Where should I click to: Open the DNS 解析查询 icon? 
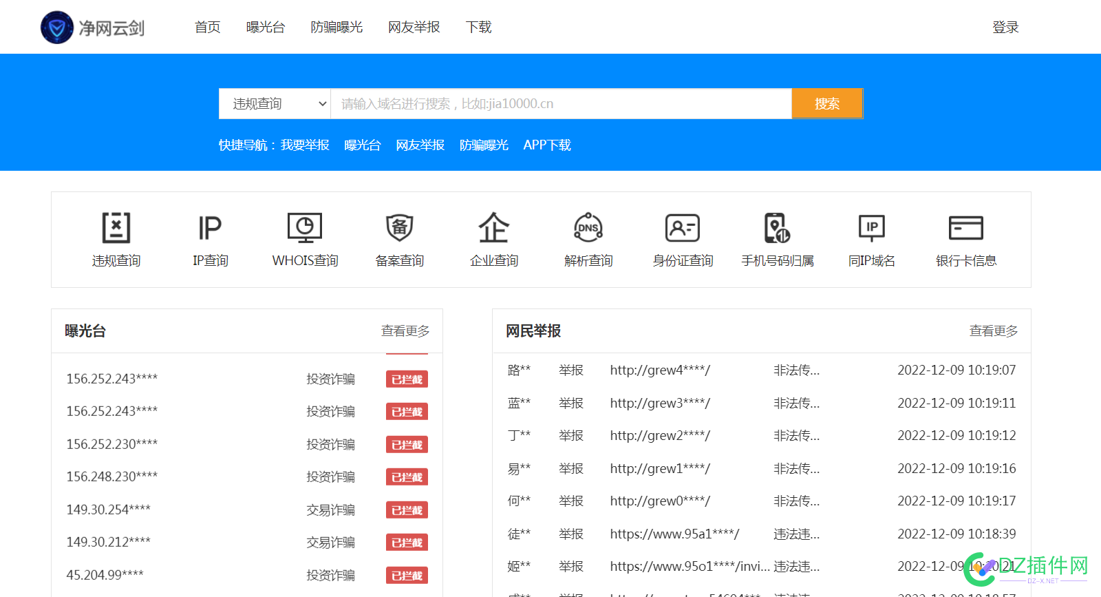pyautogui.click(x=588, y=228)
